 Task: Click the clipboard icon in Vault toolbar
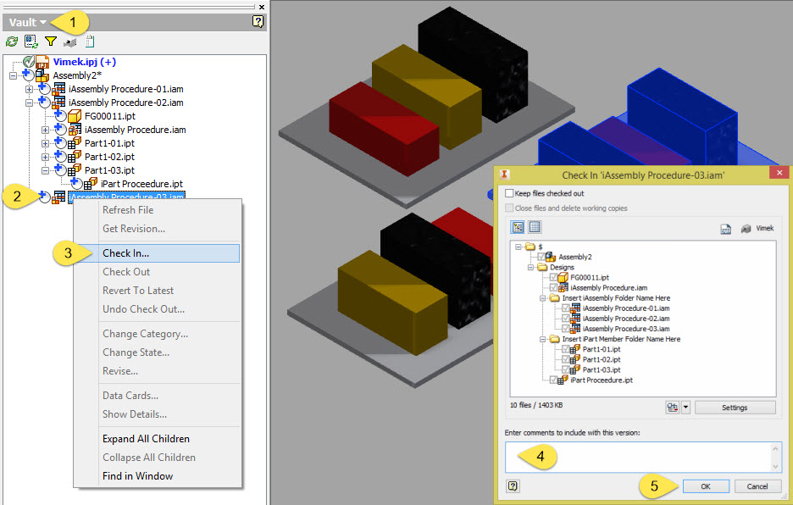click(x=90, y=41)
